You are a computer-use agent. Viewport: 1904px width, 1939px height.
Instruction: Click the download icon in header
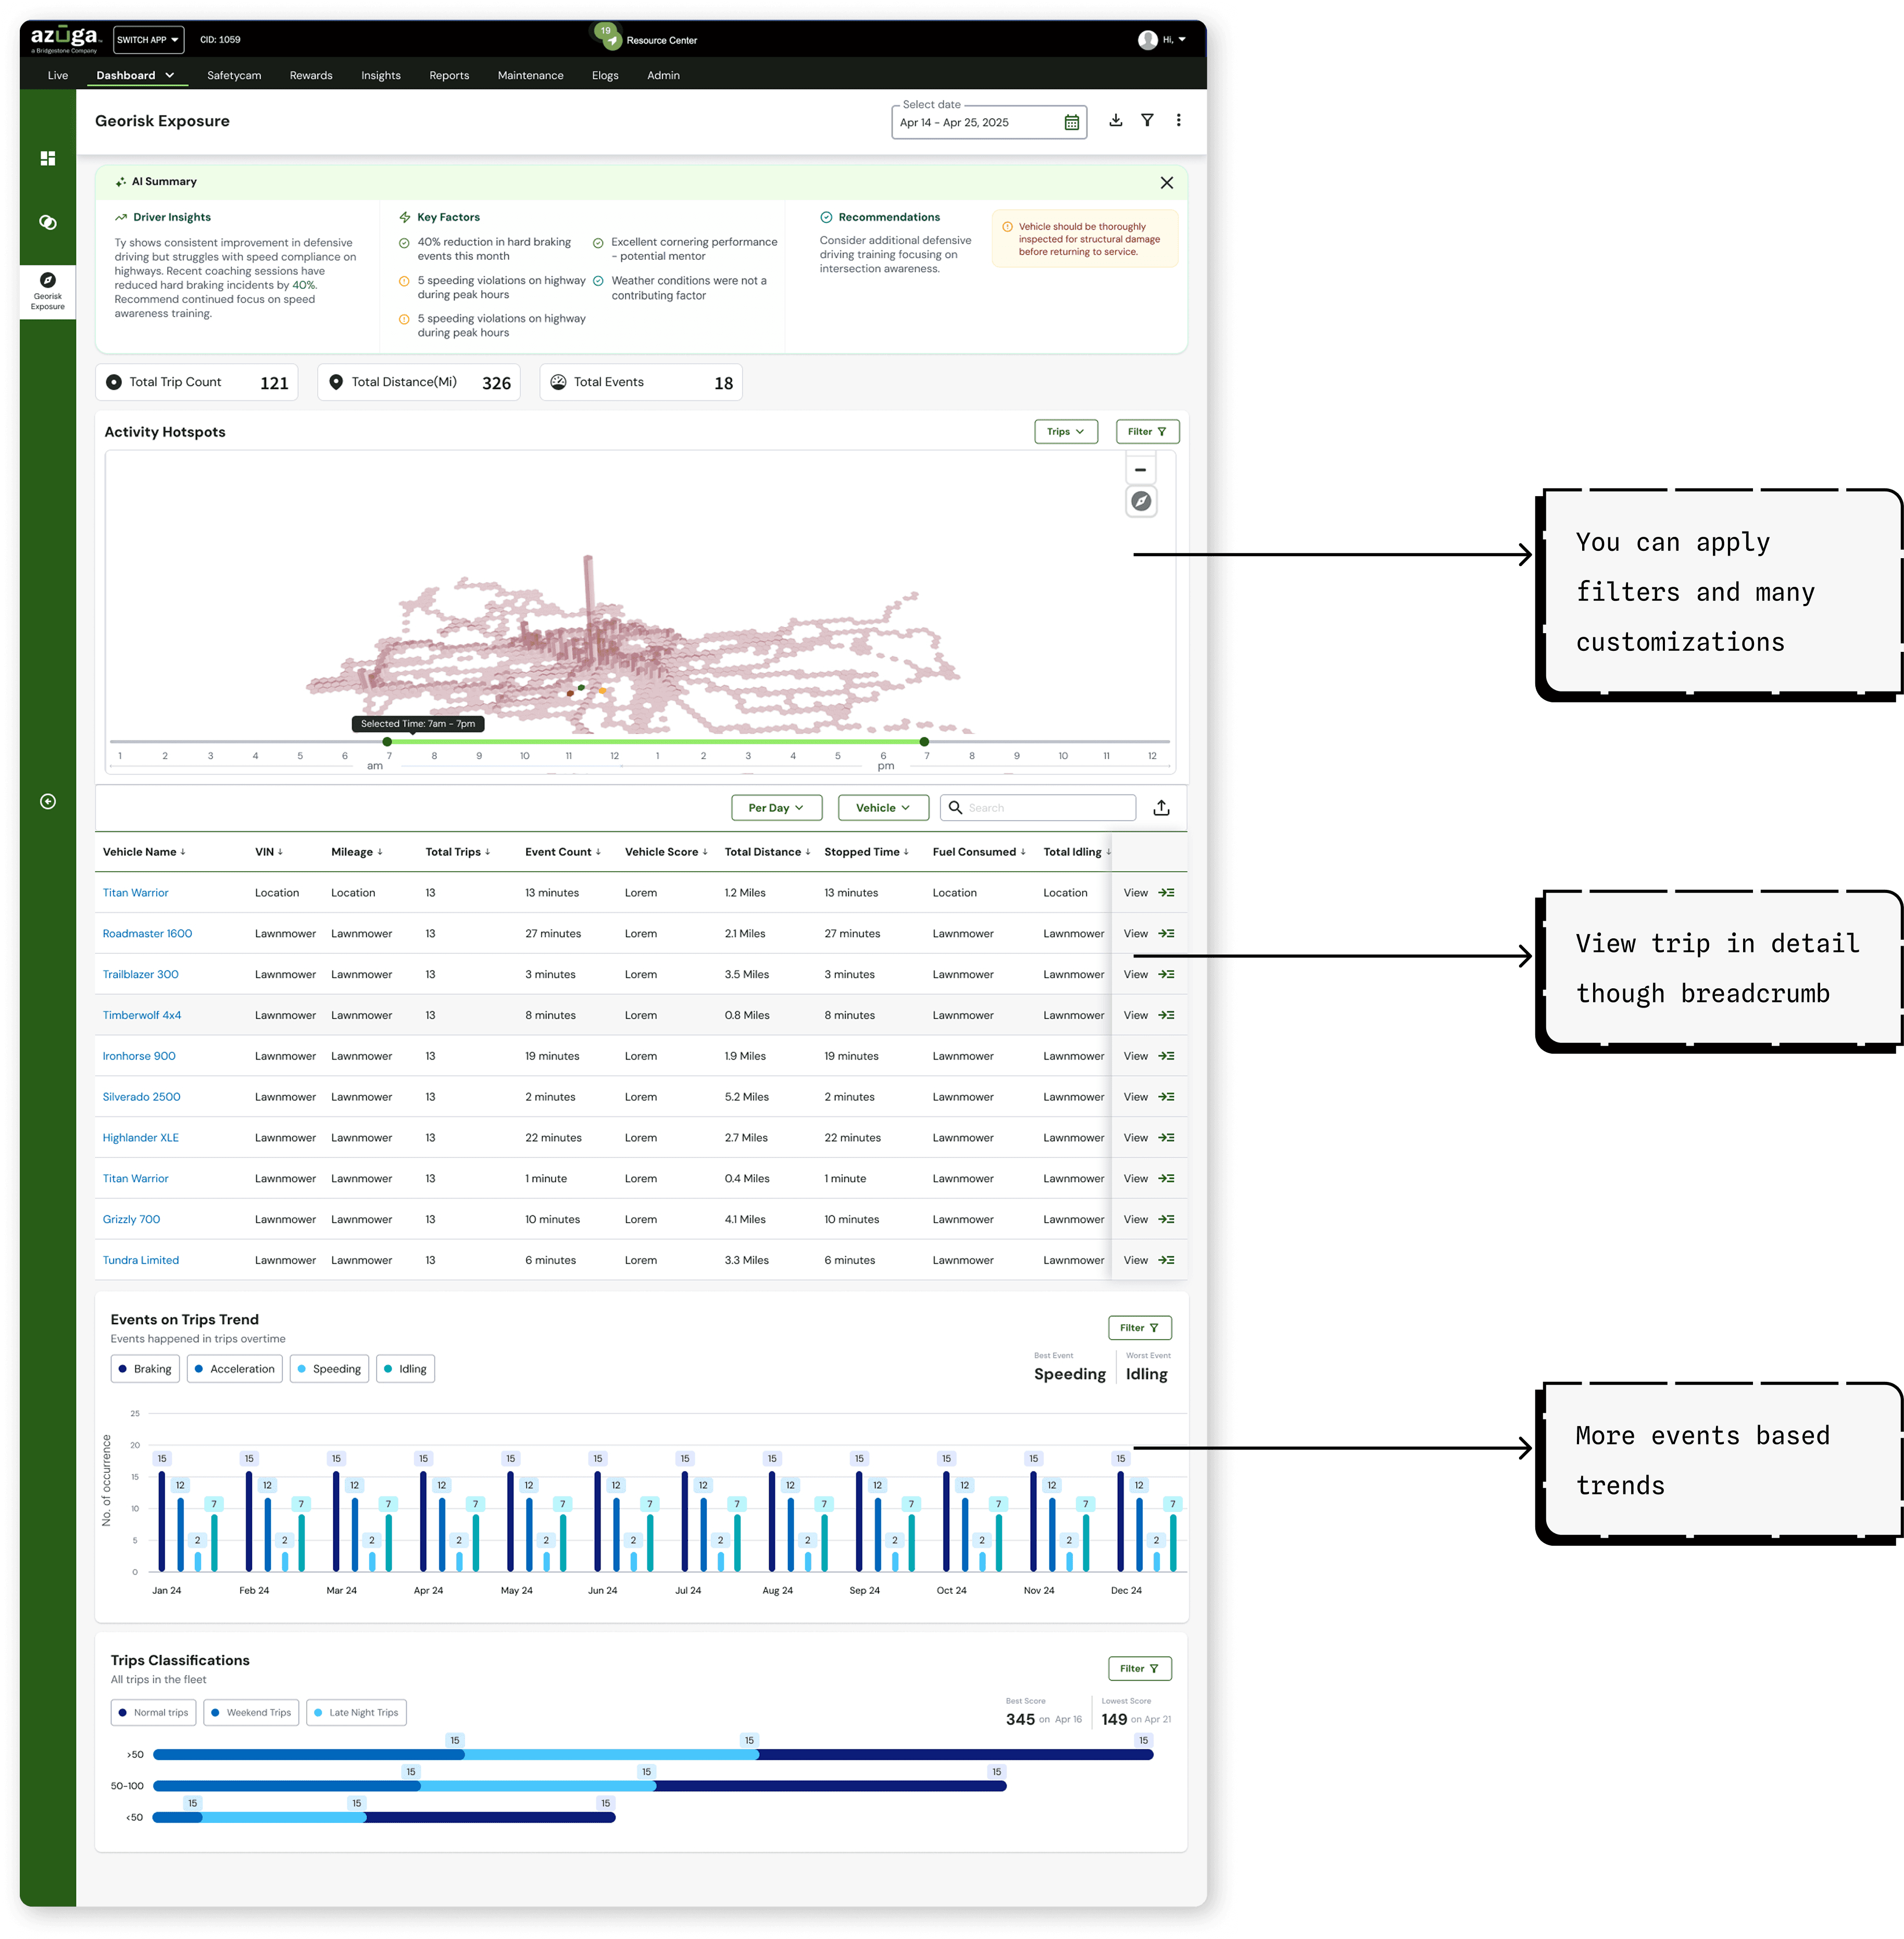(1115, 120)
